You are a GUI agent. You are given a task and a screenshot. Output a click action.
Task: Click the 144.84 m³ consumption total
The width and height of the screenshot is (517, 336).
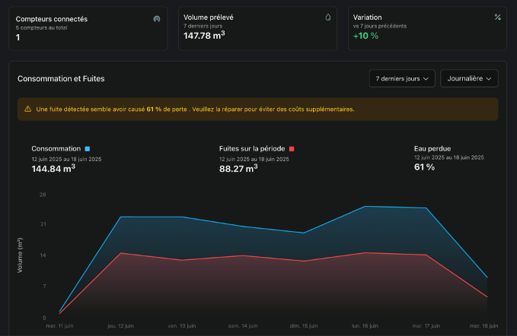(53, 168)
